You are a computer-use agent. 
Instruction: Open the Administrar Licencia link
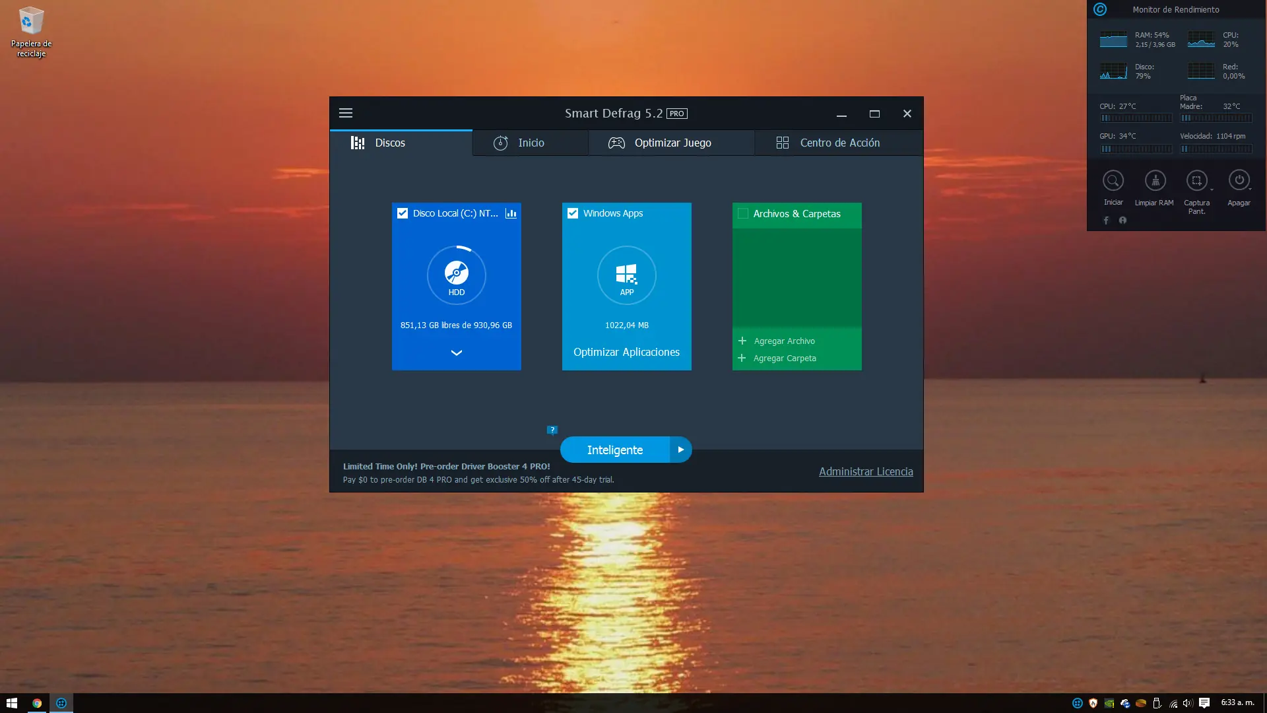866,471
